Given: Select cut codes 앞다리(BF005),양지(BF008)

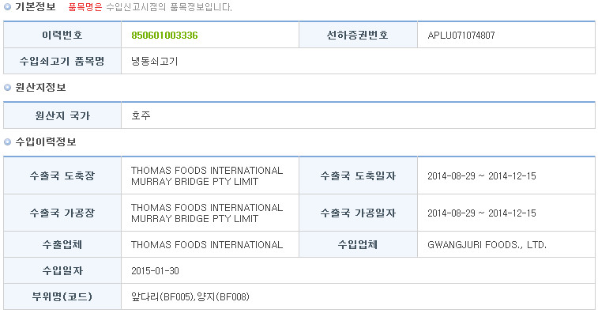Looking at the screenshot, I should (190, 297).
